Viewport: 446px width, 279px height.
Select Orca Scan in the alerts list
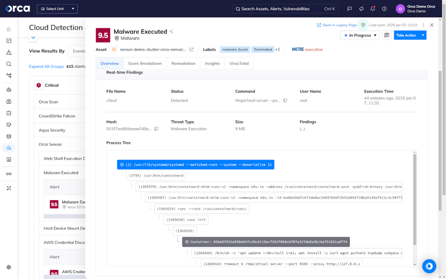(60, 102)
